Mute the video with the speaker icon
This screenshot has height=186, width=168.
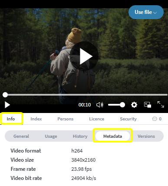pos(100,105)
